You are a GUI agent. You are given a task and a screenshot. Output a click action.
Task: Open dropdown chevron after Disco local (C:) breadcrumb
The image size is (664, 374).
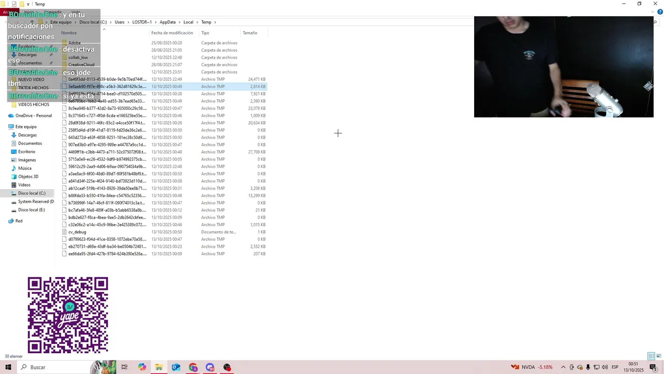pyautogui.click(x=110, y=22)
